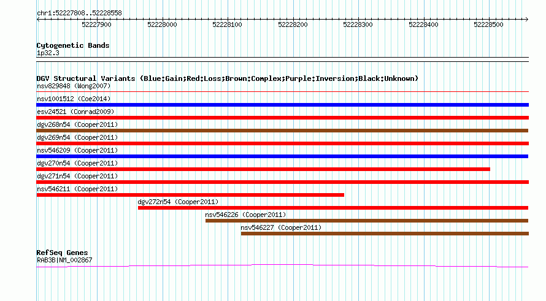Image resolution: width=546 pixels, height=301 pixels.
Task: Select the short red nsv546211 bar
Action: point(190,195)
